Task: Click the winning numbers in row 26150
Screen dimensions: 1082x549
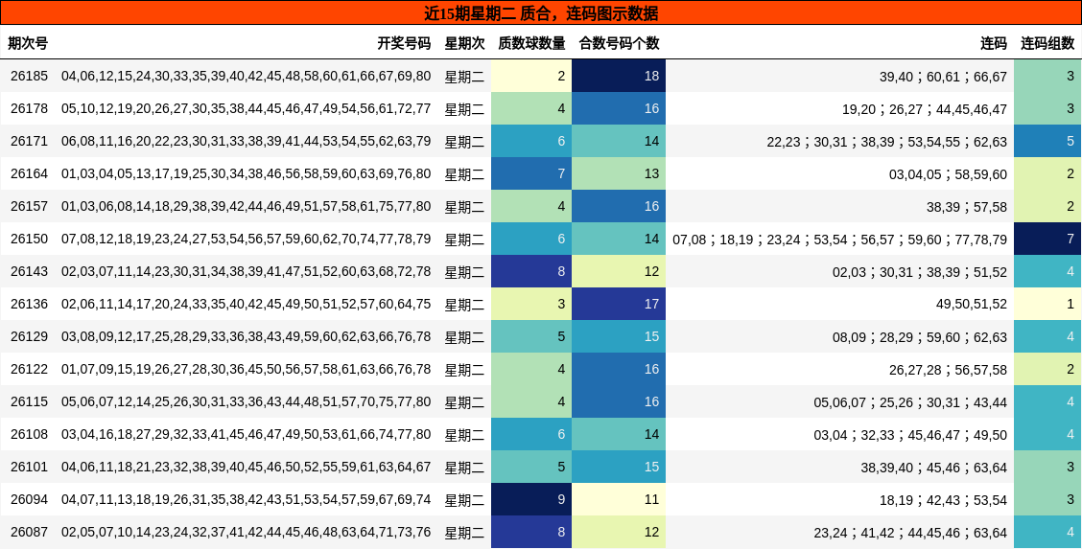Action: click(246, 239)
